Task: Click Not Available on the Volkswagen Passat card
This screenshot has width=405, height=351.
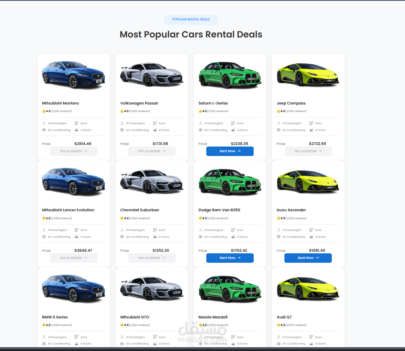Action: (x=152, y=151)
